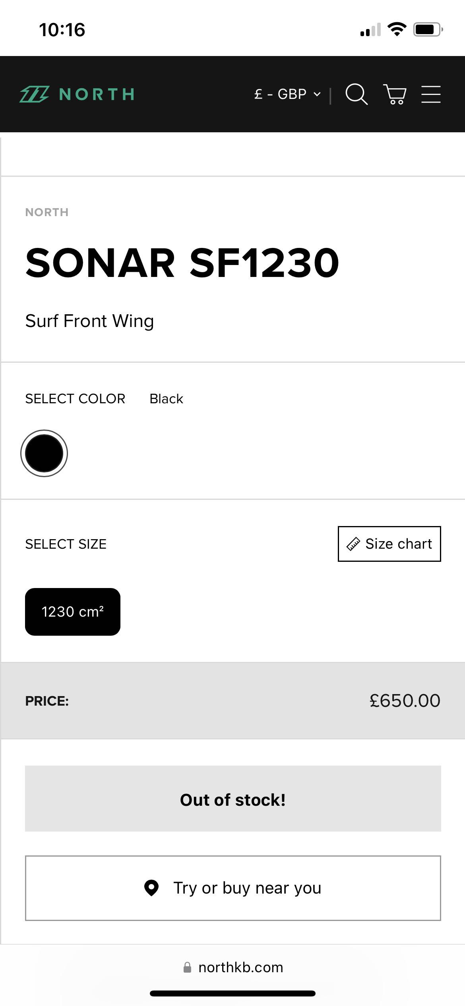The image size is (465, 1006).
Task: Click Try or buy near you
Action: (x=233, y=888)
